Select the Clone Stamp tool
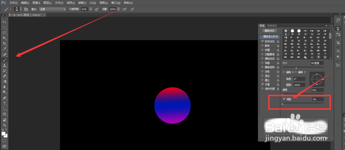 pos(4,65)
